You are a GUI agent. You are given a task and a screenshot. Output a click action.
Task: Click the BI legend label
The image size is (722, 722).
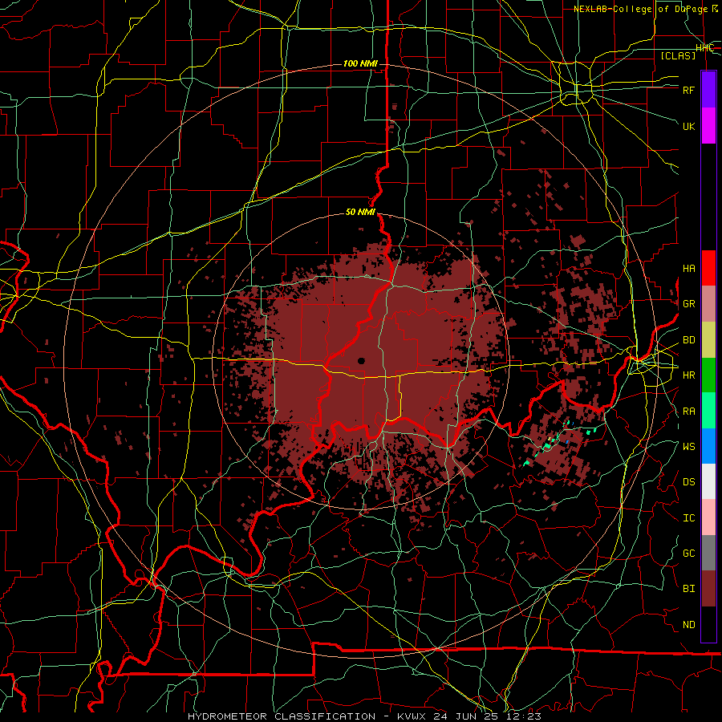tap(688, 589)
